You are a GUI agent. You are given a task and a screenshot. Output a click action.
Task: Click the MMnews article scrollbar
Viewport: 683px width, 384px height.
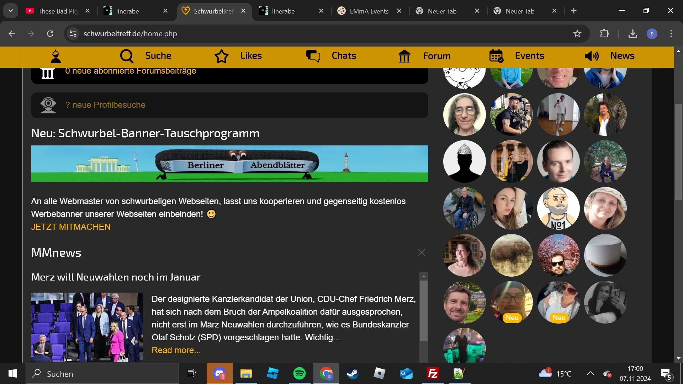coord(424,311)
